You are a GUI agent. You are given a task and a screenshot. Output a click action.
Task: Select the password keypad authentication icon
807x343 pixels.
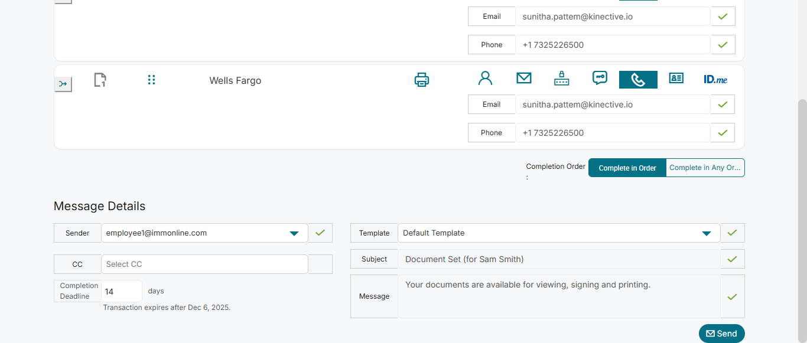pyautogui.click(x=561, y=79)
